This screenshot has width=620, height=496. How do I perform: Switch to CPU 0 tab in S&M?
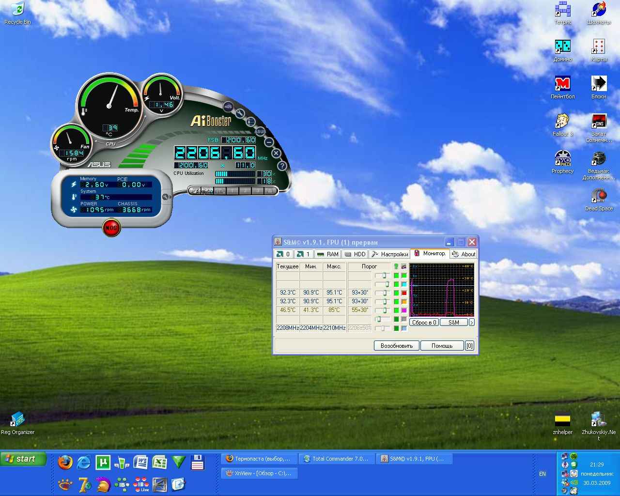click(x=284, y=254)
